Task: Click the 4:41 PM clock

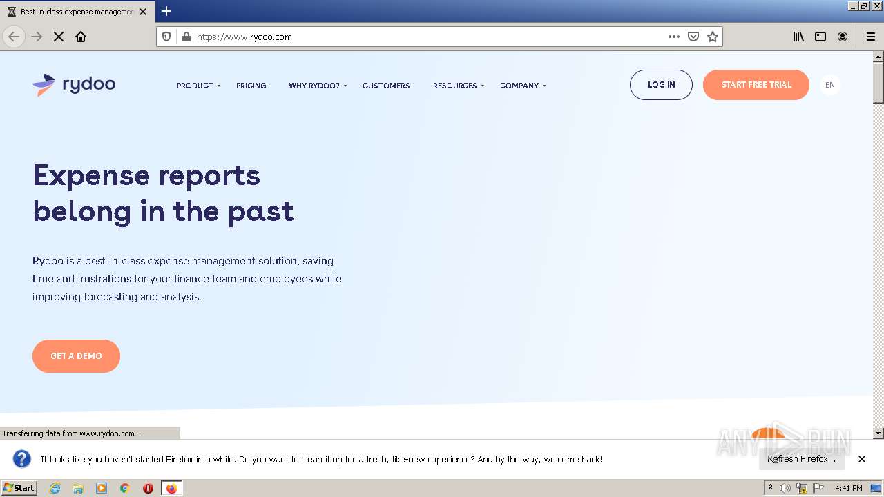Action: (848, 488)
